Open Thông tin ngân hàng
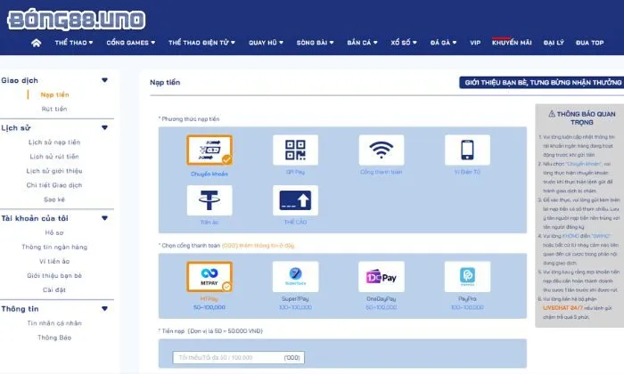The image size is (624, 374). pyautogui.click(x=54, y=248)
